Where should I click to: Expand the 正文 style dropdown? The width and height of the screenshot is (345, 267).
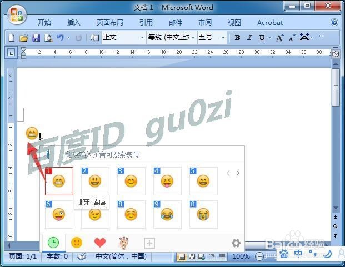[142, 38]
